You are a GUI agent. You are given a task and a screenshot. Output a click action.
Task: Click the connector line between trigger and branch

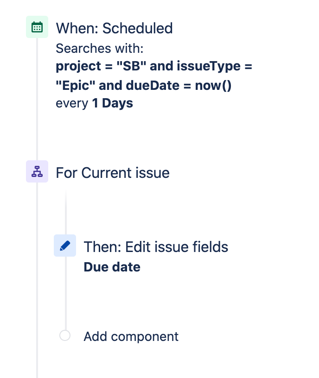[x=37, y=102]
